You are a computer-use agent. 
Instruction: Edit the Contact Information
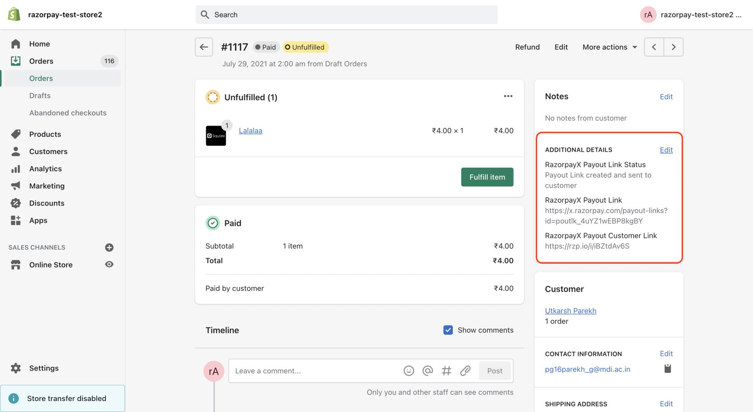point(666,354)
